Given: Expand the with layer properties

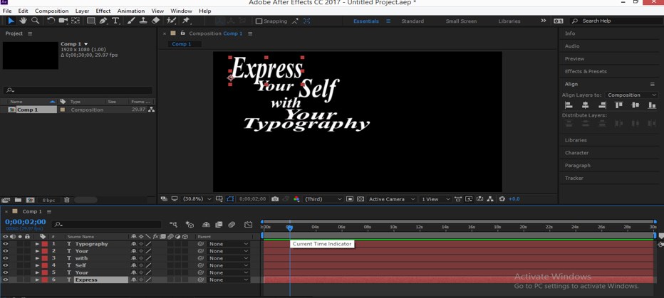Looking at the screenshot, I should pyautogui.click(x=37, y=258).
